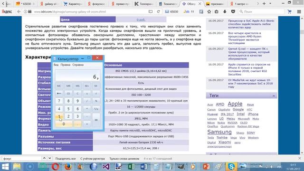Click the Яндекс logo in toolbar
Viewport: 304px width, 171px height.
[x=7, y=11]
